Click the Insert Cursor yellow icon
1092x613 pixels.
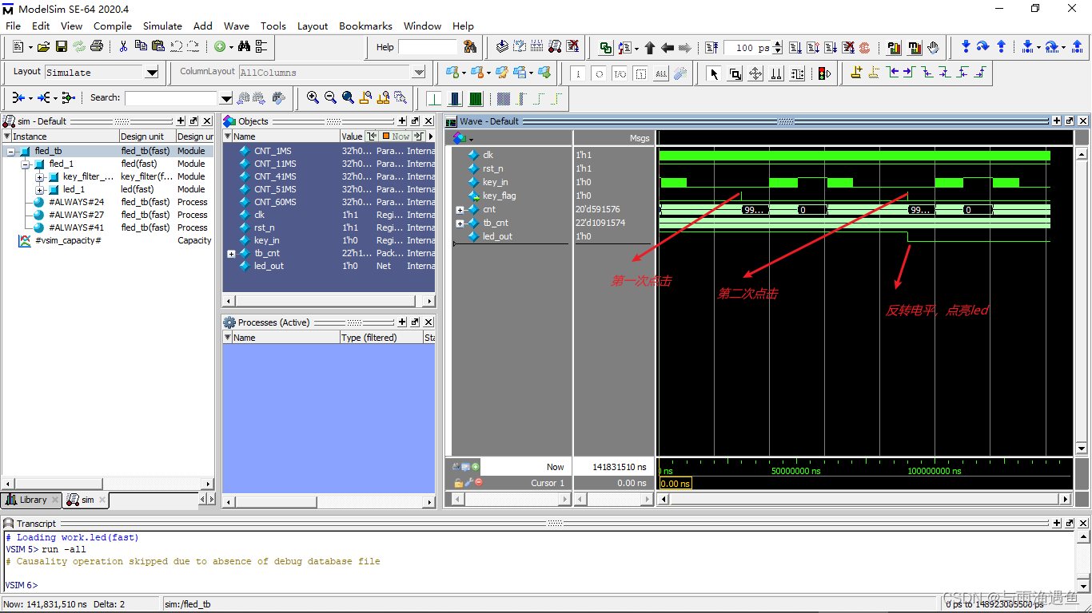tap(856, 73)
